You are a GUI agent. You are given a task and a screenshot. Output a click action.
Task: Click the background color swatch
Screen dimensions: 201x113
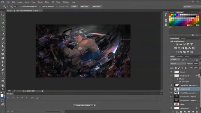[x=4, y=97]
